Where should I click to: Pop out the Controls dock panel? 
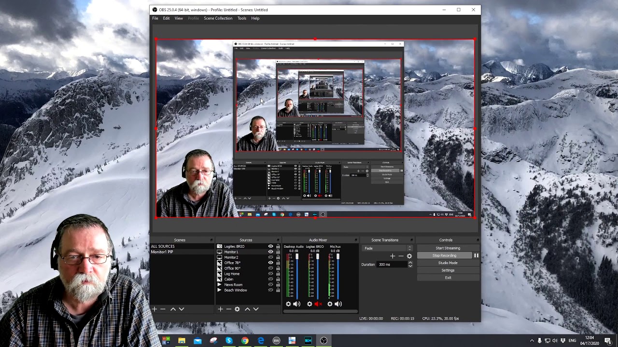pos(478,240)
